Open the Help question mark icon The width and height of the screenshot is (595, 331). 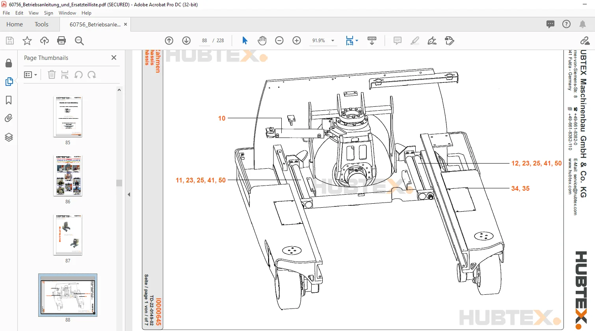pos(566,24)
